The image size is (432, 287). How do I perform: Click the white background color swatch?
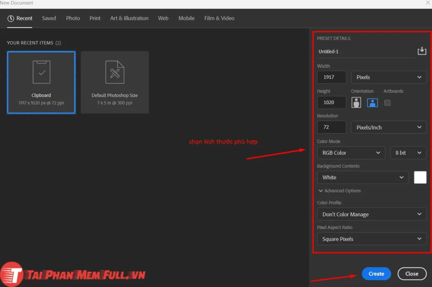(420, 177)
